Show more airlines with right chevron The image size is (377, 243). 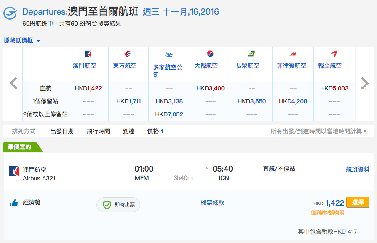click(x=365, y=83)
